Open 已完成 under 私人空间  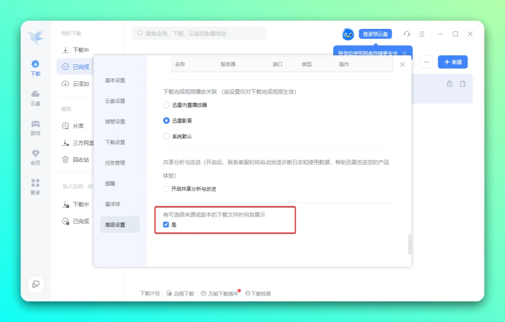[x=75, y=221]
